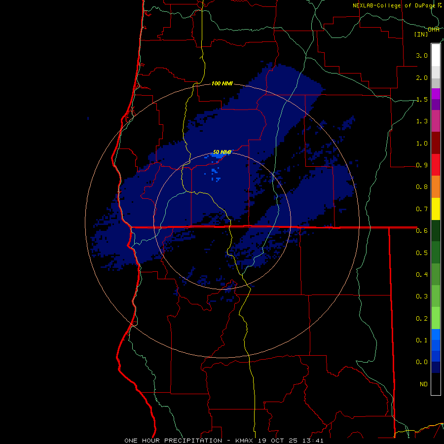Pick the yellow swatch beside 0.7
This screenshot has width=444, height=444.
[x=436, y=209]
